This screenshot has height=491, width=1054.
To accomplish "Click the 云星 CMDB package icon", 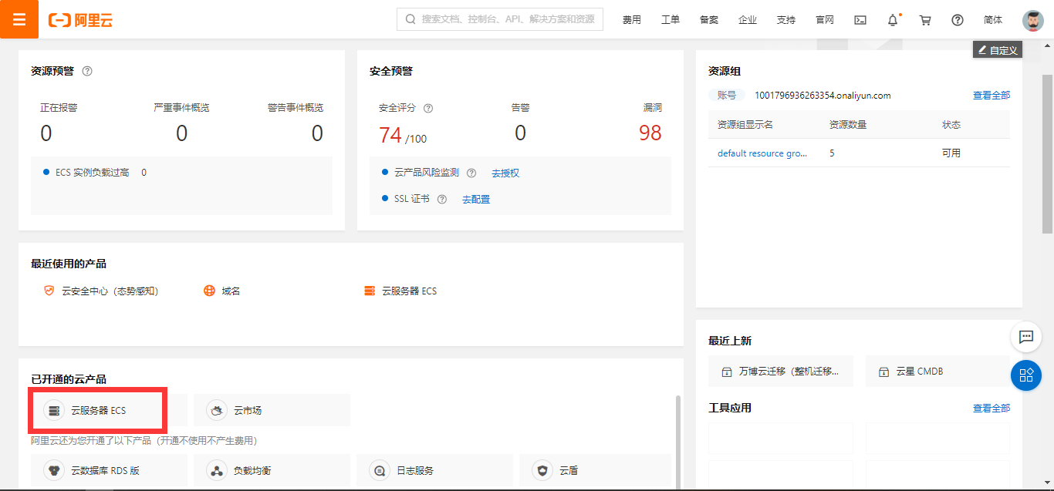I will click(884, 372).
